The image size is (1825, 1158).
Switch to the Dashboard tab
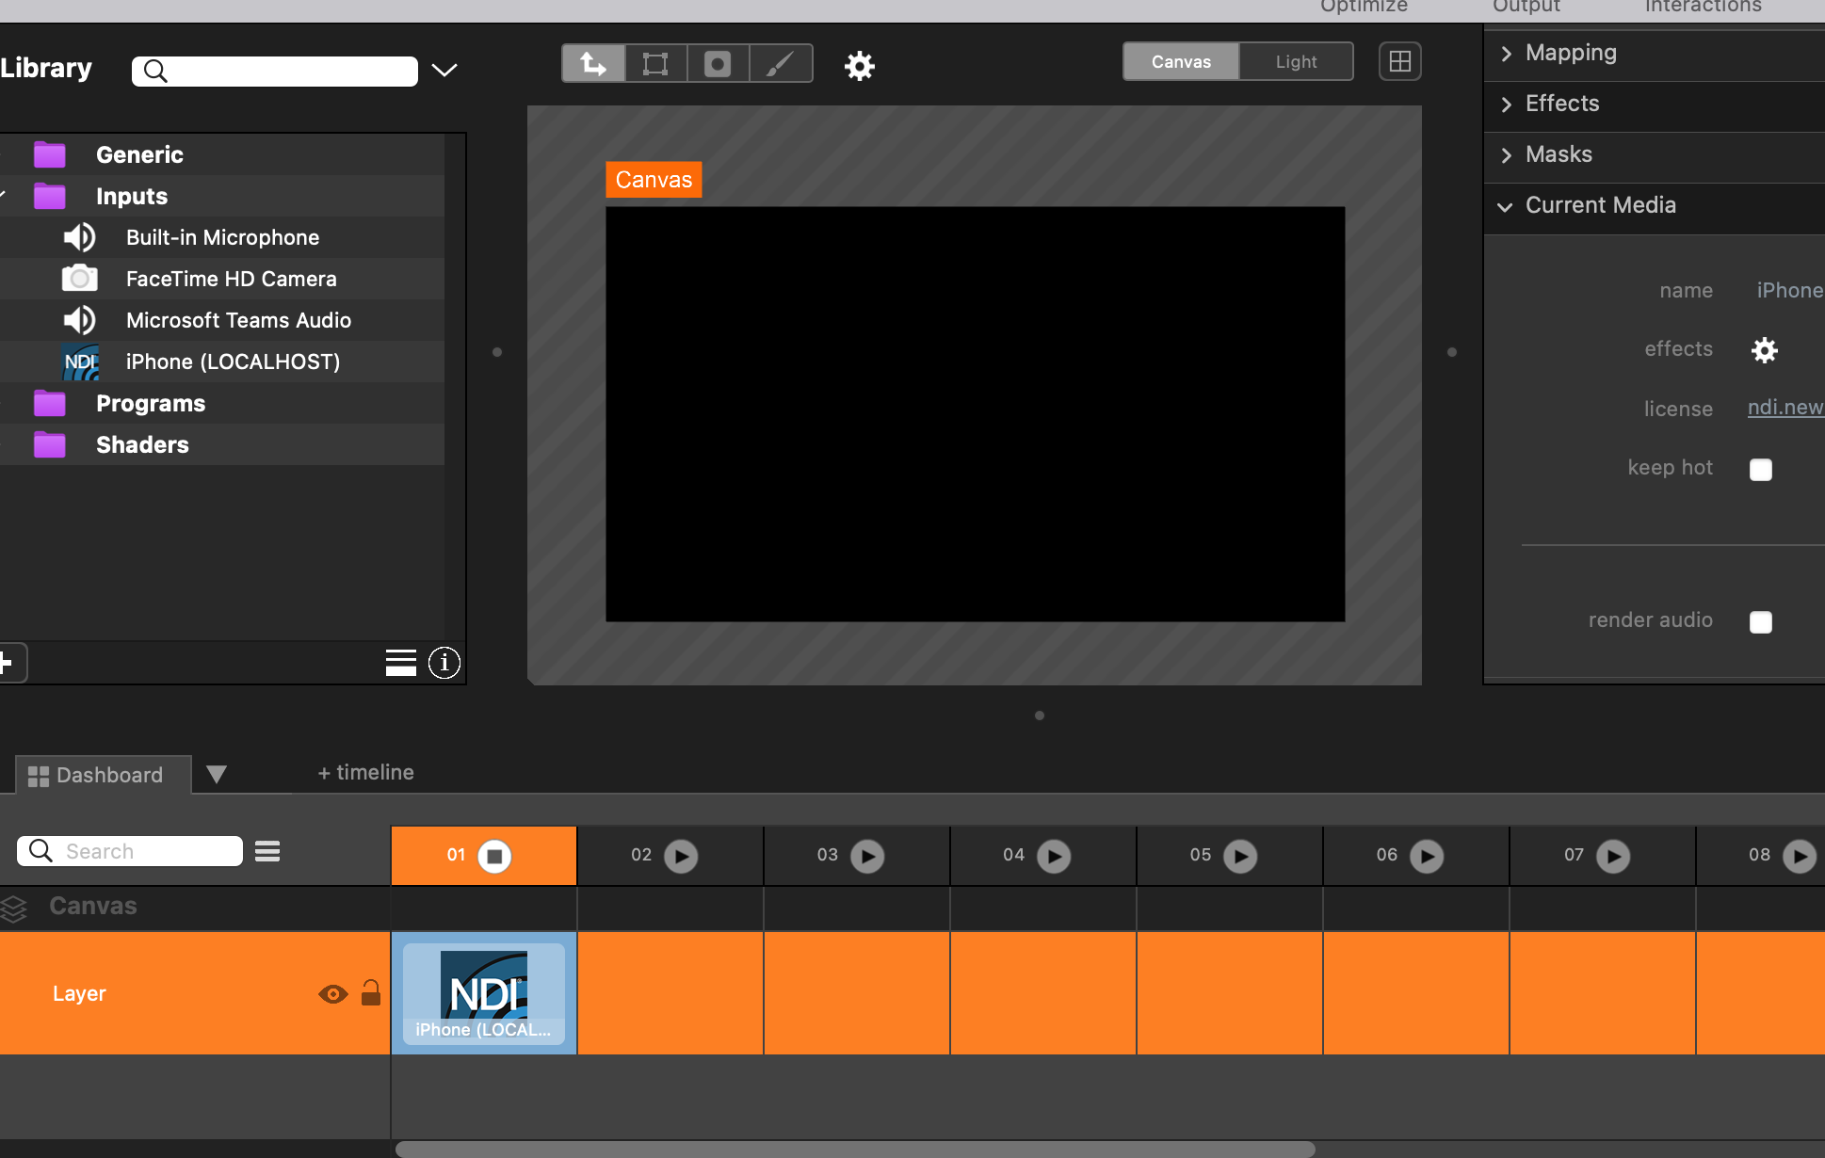tap(97, 775)
